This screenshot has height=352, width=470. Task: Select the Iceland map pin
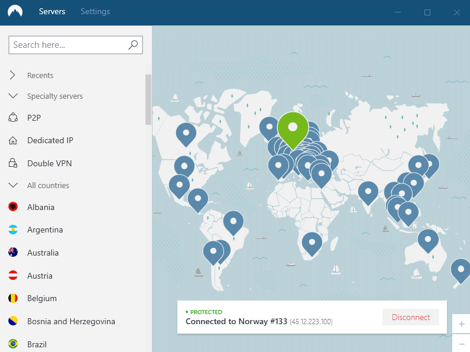pos(269,127)
